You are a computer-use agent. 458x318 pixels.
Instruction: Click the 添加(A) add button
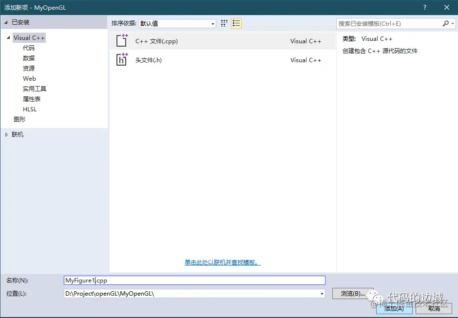coord(394,308)
